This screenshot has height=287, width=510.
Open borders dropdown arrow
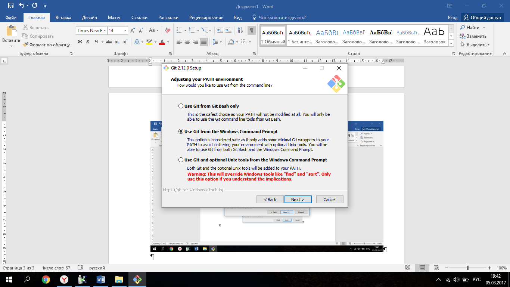[x=249, y=42]
